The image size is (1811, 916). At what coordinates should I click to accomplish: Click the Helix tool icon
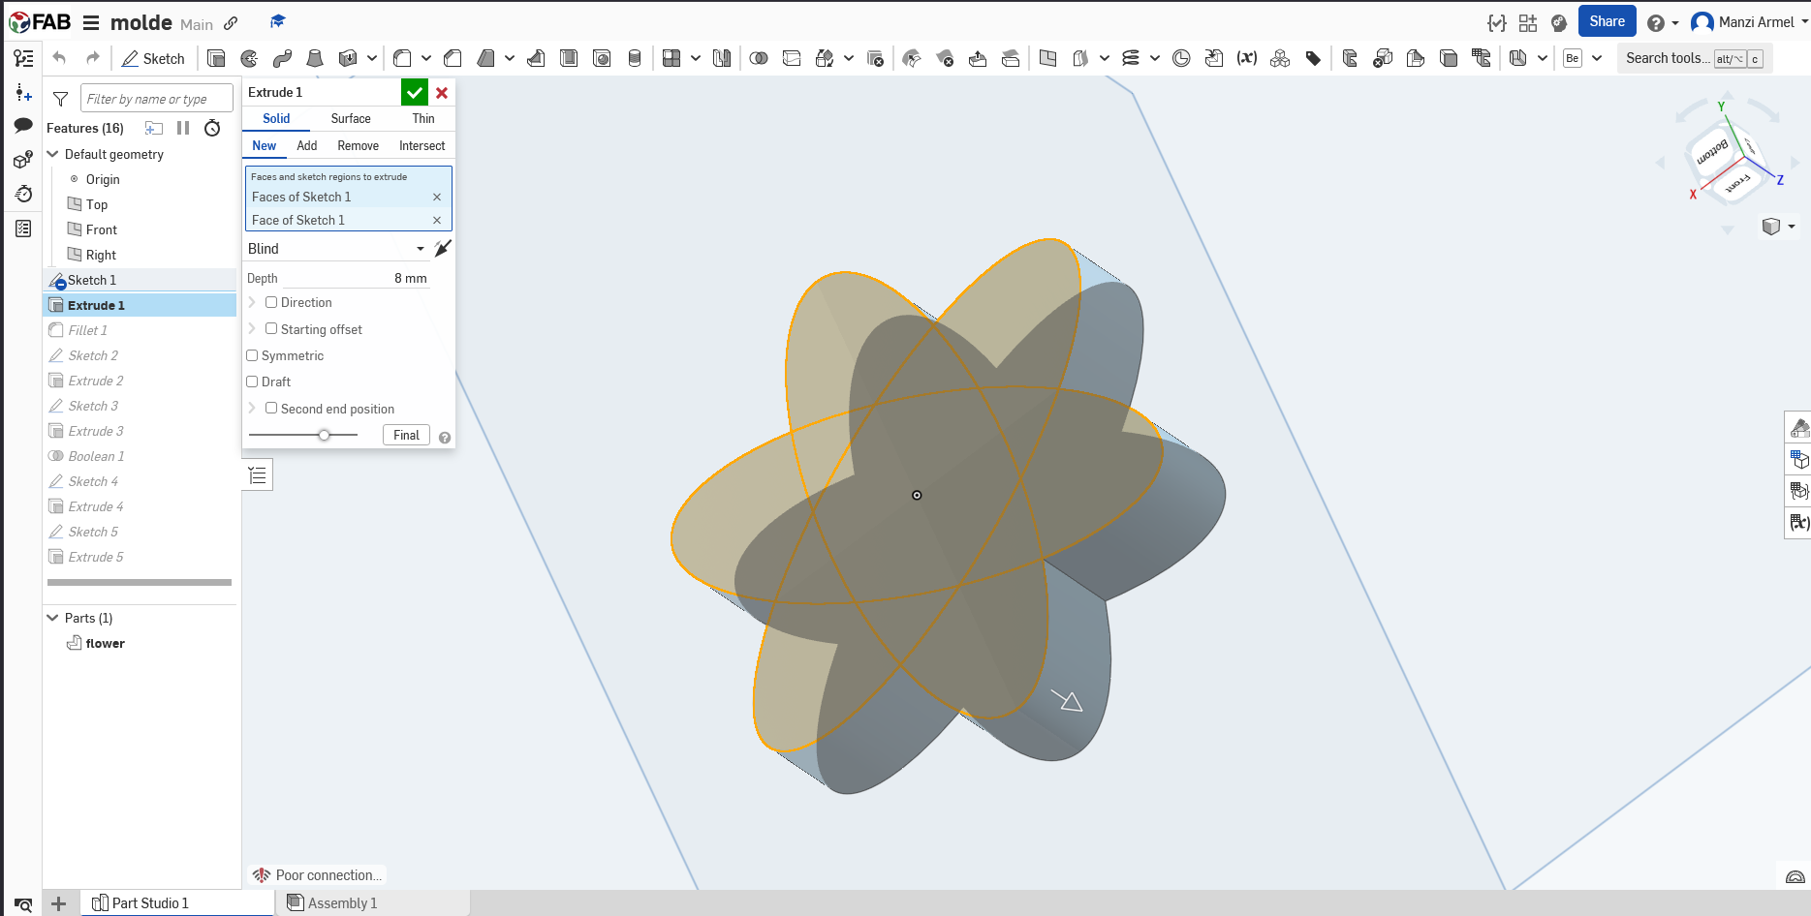tap(1131, 58)
